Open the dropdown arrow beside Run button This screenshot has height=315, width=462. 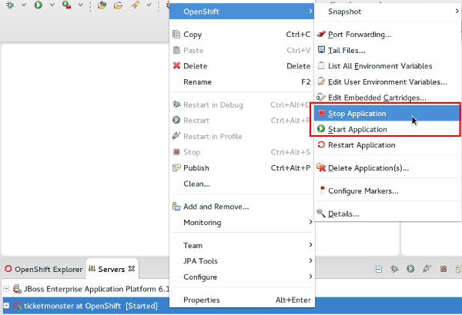(x=51, y=6)
